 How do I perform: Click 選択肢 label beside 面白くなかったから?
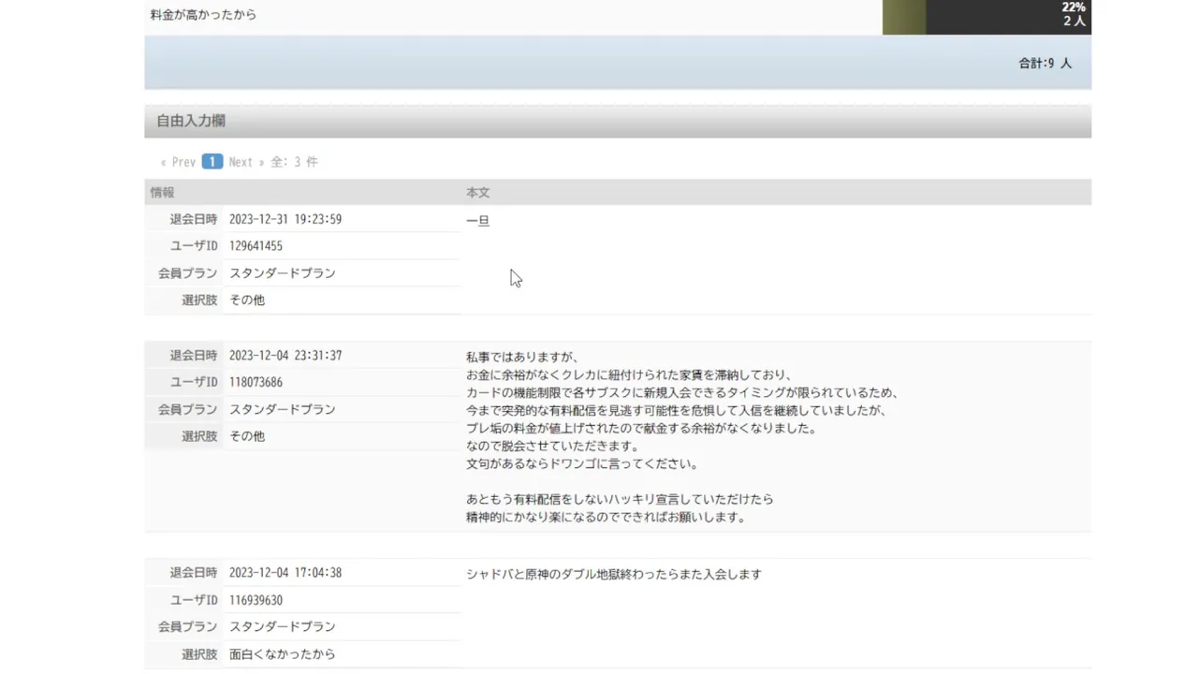click(199, 654)
